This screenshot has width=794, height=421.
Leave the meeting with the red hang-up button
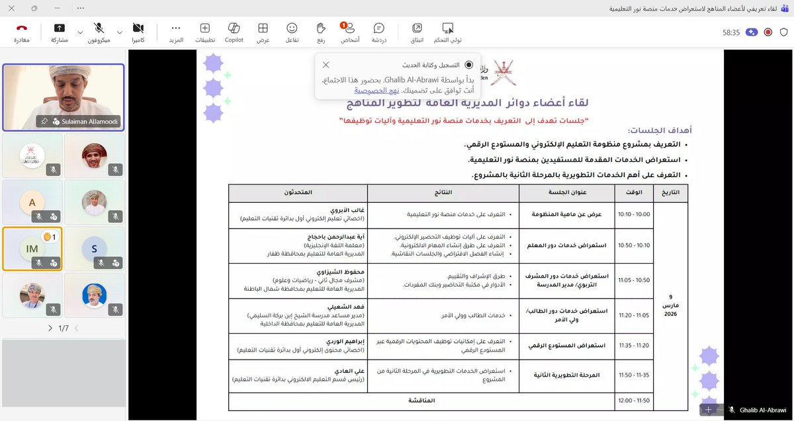click(21, 32)
